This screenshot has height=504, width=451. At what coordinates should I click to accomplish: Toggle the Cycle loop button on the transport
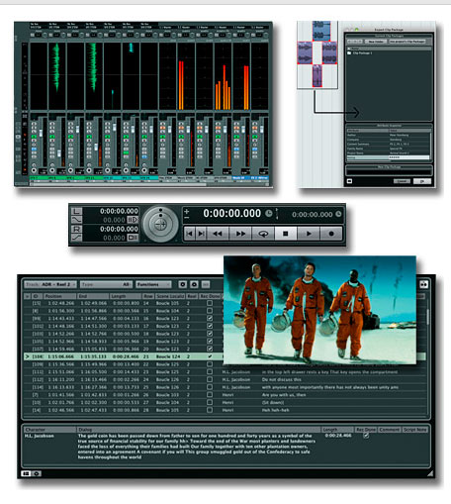pos(263,234)
